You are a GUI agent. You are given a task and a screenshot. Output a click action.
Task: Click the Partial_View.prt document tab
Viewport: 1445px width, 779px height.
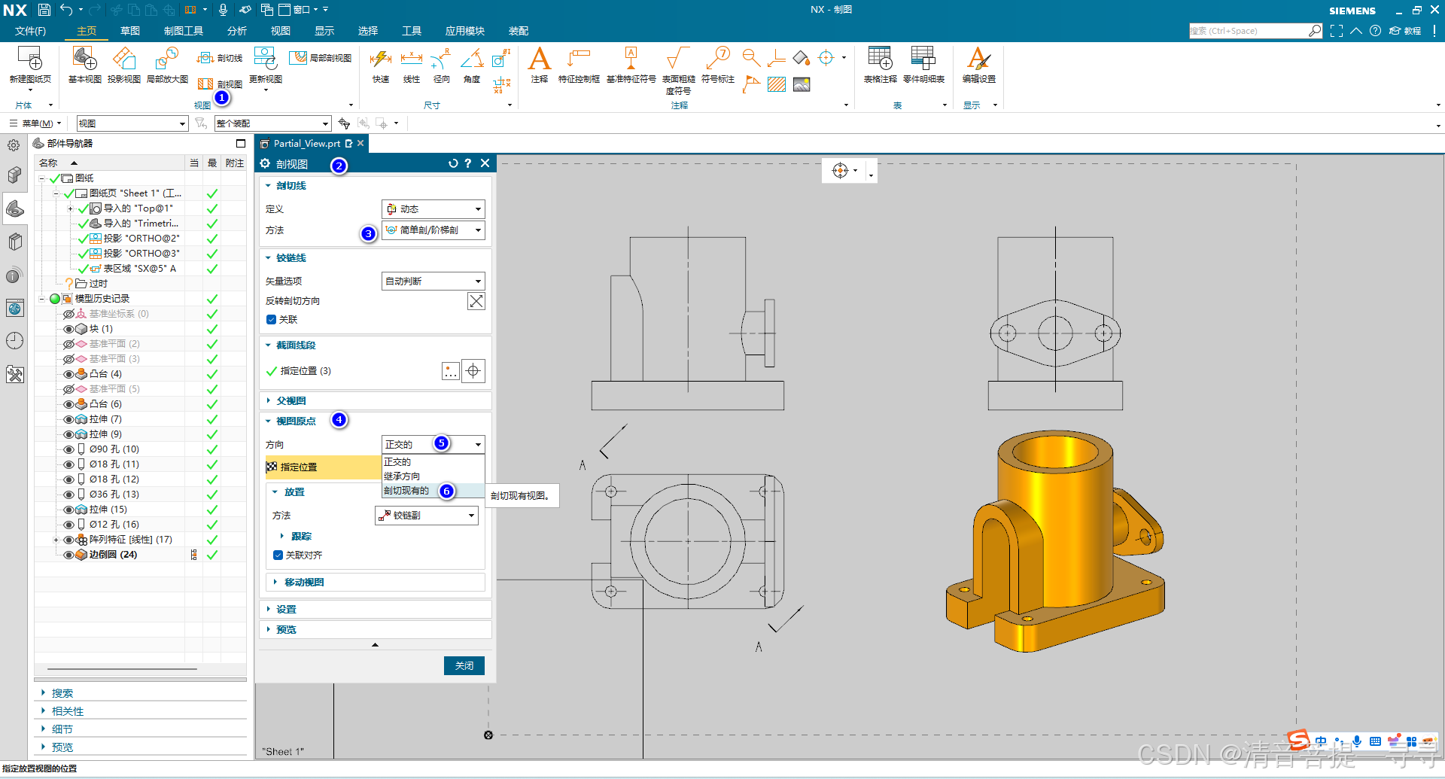point(306,144)
